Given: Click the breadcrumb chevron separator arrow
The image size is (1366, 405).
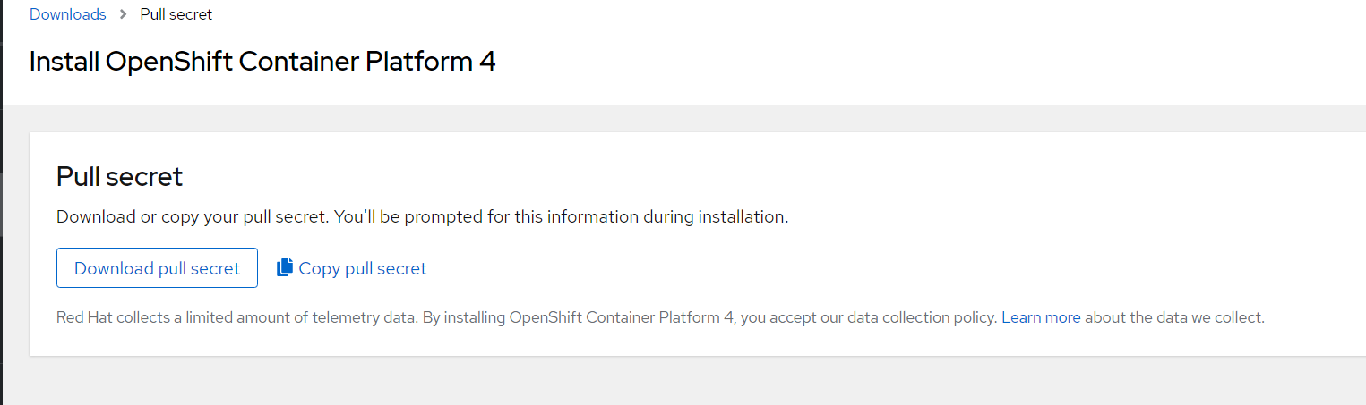Looking at the screenshot, I should click(x=123, y=14).
